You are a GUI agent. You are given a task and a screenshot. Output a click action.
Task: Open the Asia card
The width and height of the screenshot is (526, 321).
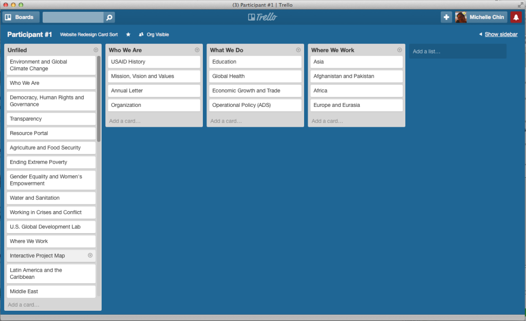click(356, 62)
